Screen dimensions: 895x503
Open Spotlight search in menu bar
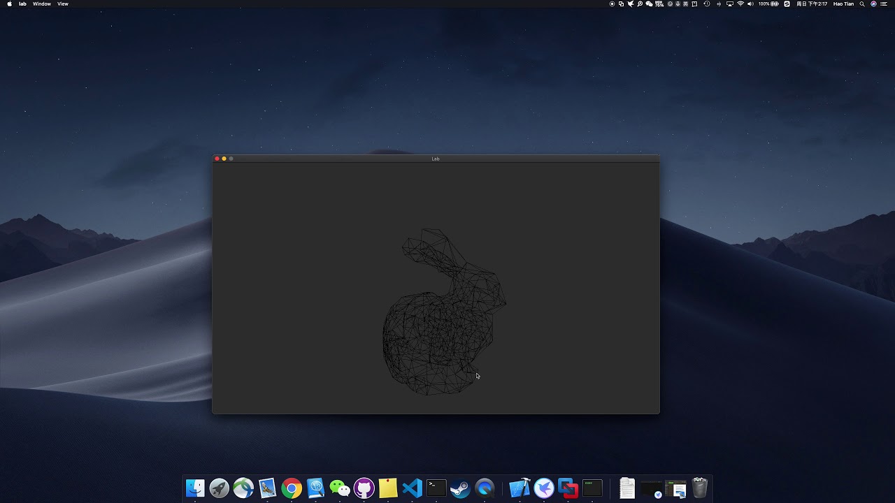pyautogui.click(x=862, y=3)
